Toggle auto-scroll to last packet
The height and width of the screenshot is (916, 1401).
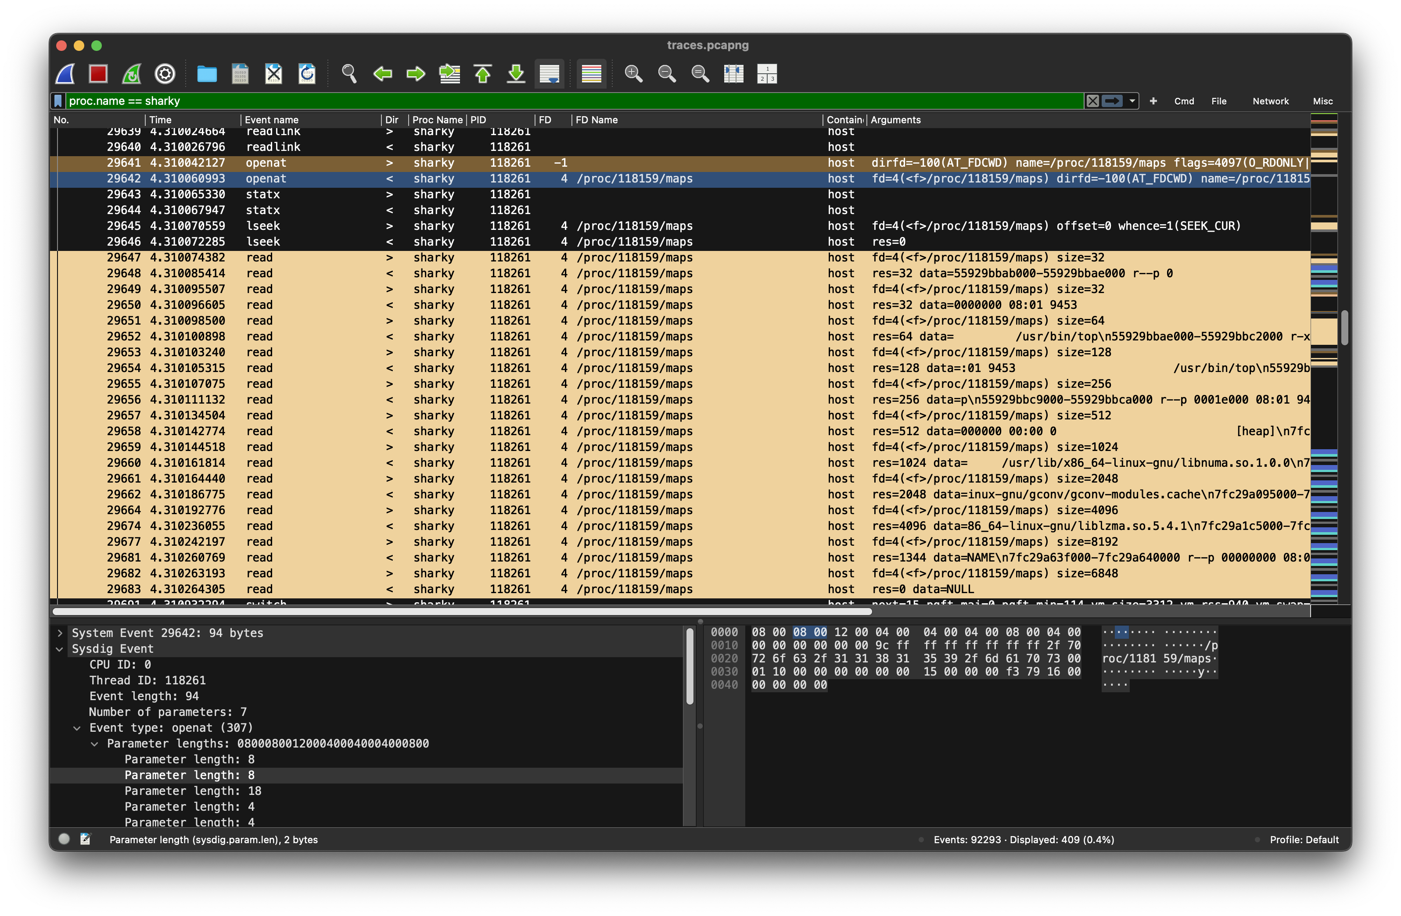point(549,74)
